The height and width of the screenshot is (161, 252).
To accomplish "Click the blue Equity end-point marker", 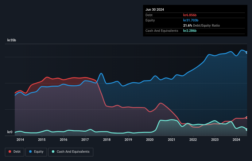I will (x=247, y=52).
